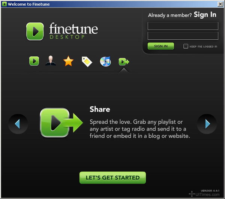The height and width of the screenshot is (199, 225).
Task: Click the Sign In heading text
Action: point(205,15)
